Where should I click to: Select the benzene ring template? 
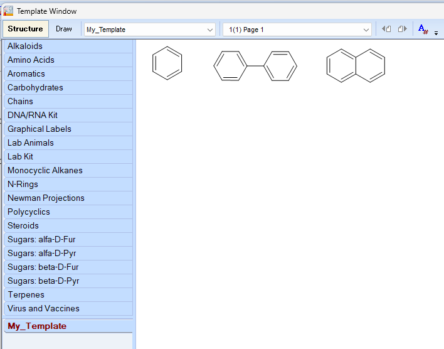pos(167,63)
